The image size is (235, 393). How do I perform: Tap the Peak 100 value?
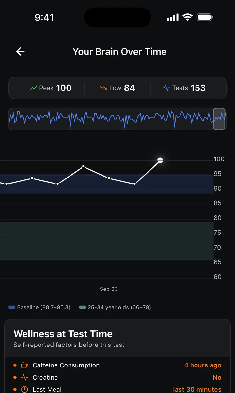(x=64, y=88)
